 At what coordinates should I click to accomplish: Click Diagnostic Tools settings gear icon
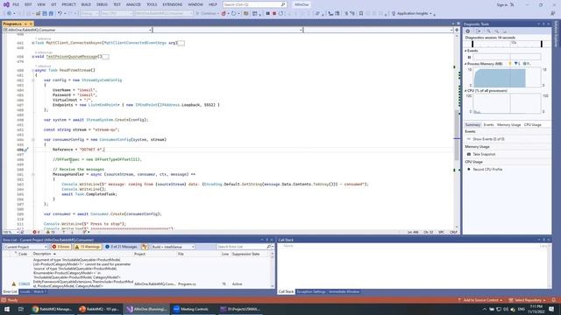pos(467,31)
